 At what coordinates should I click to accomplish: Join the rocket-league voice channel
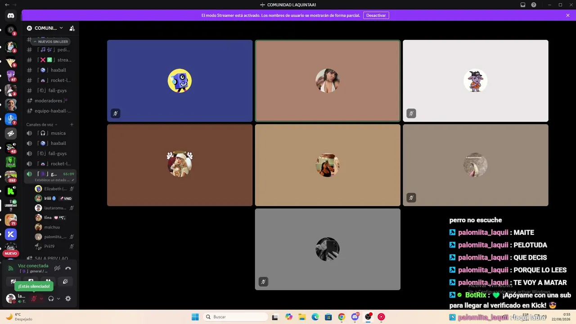pyautogui.click(x=49, y=164)
